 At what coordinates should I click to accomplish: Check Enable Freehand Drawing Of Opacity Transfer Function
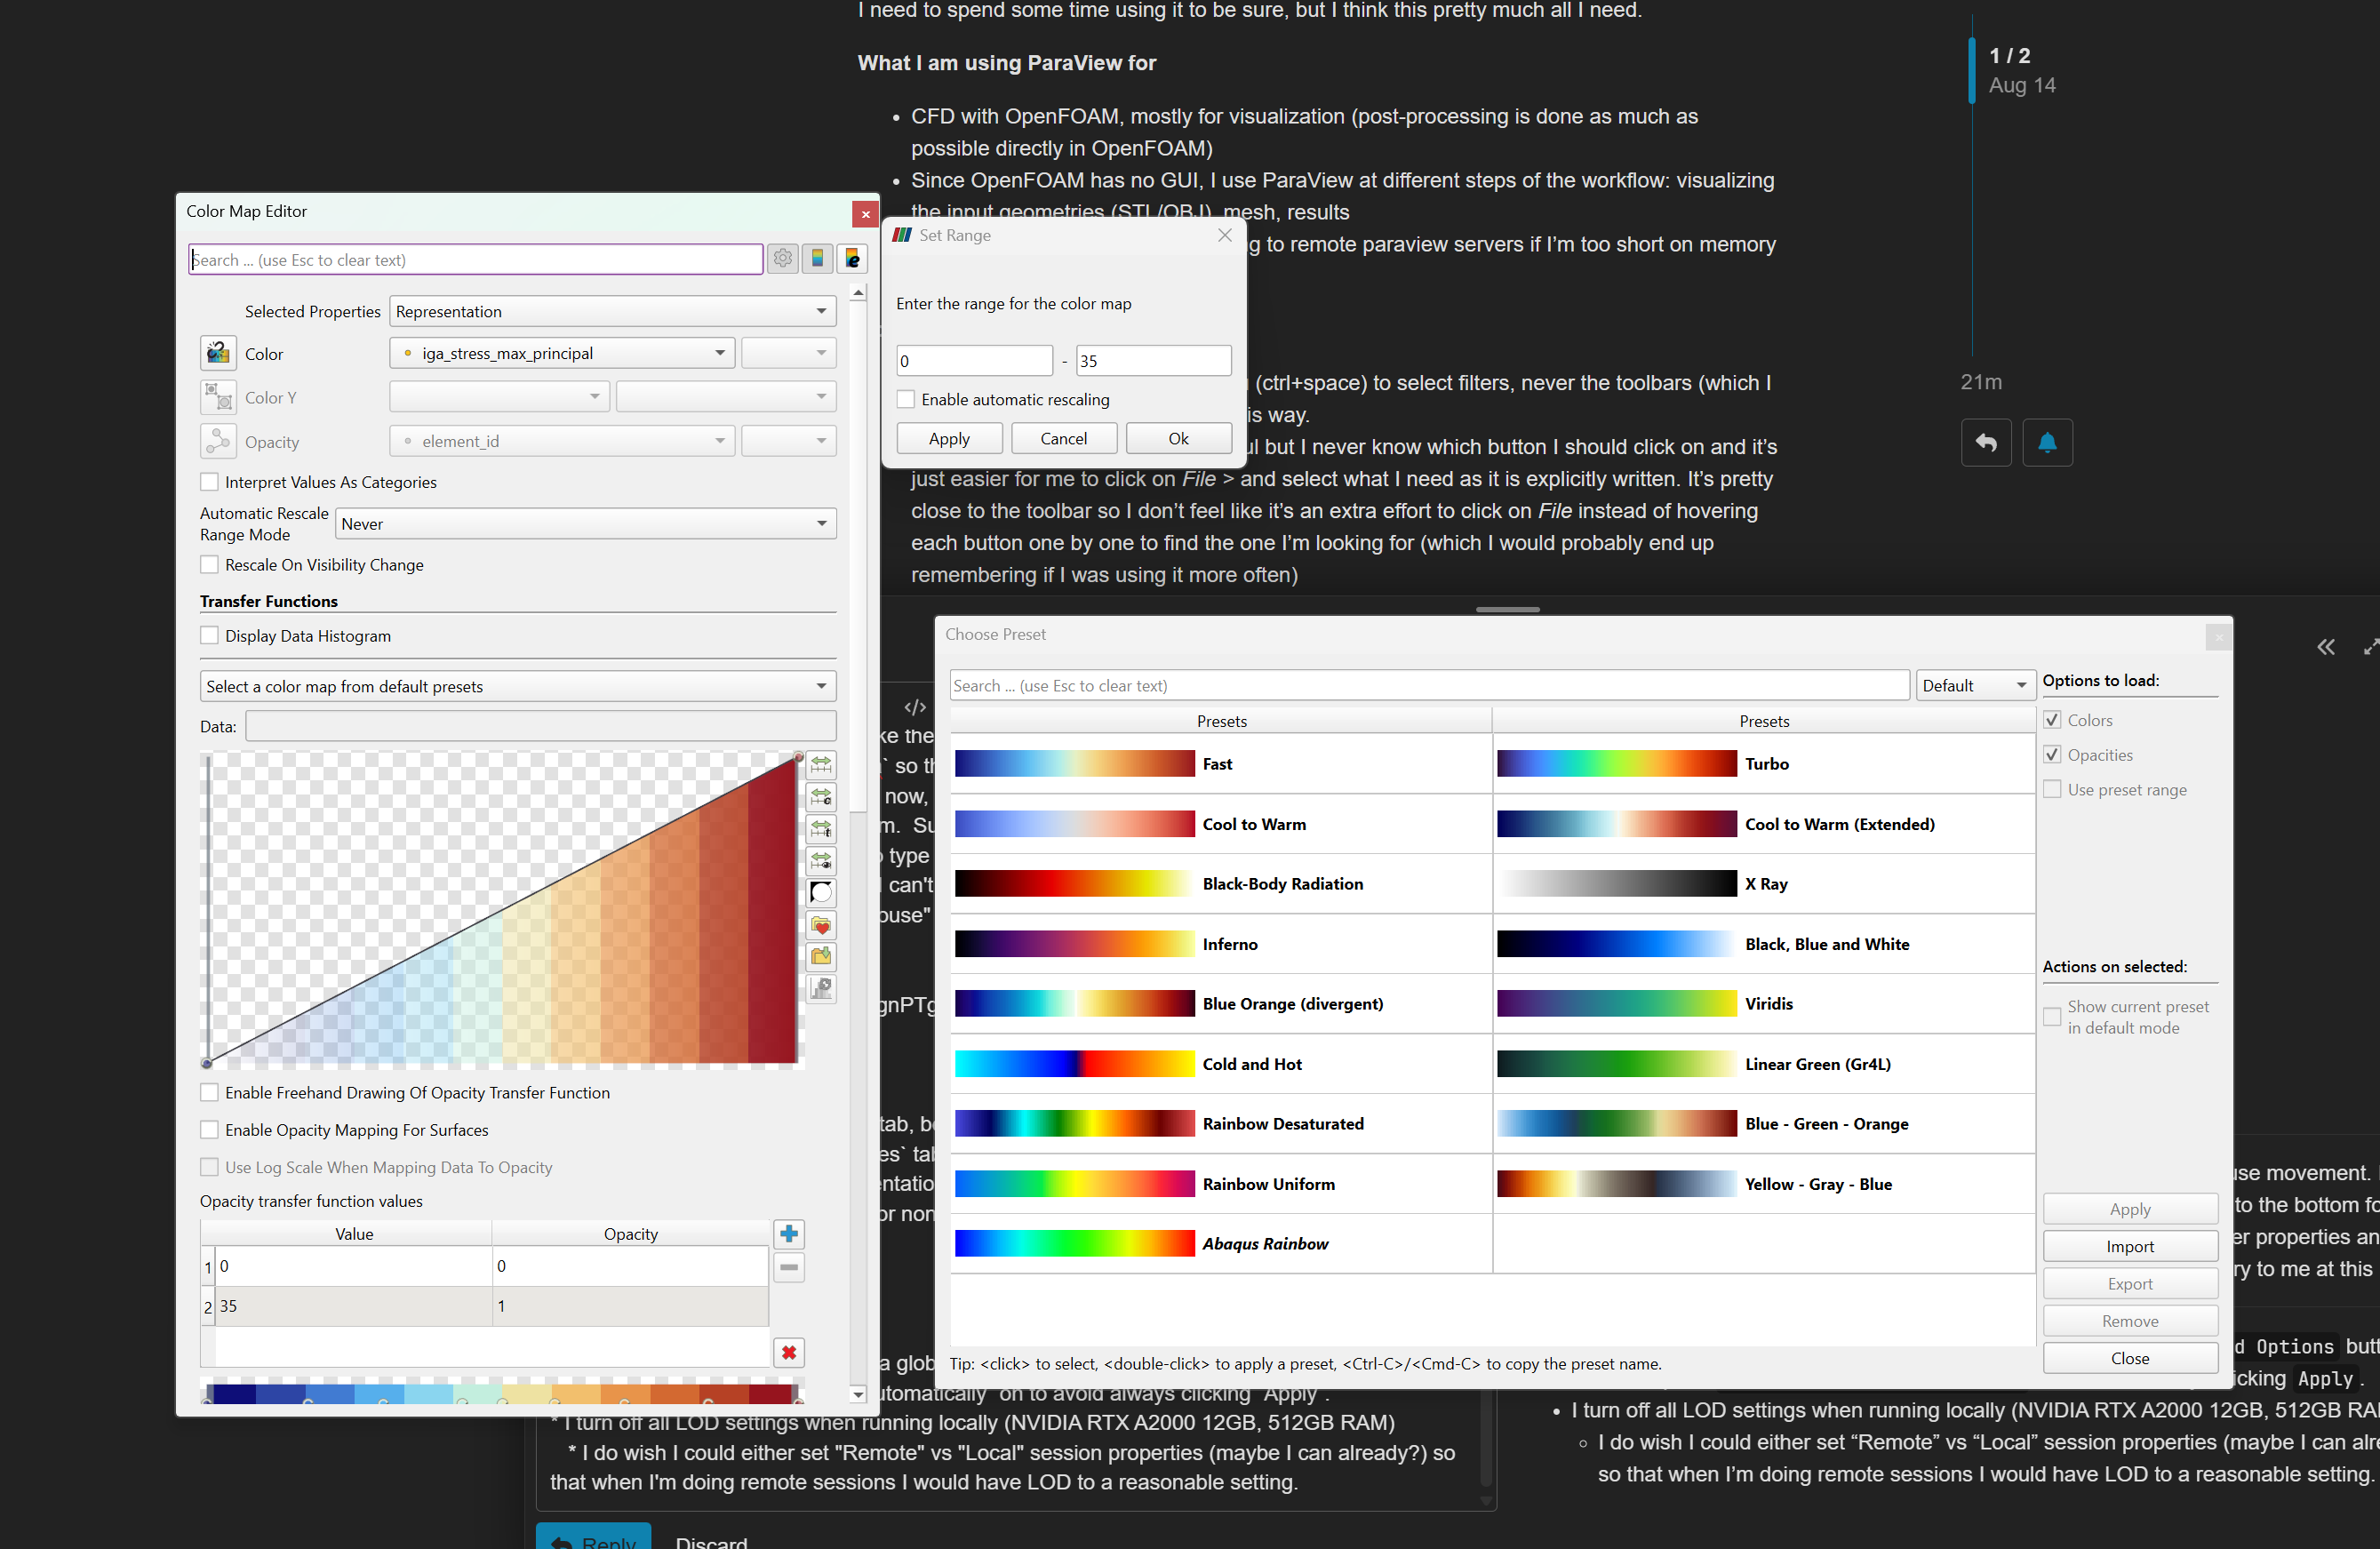click(x=209, y=1093)
